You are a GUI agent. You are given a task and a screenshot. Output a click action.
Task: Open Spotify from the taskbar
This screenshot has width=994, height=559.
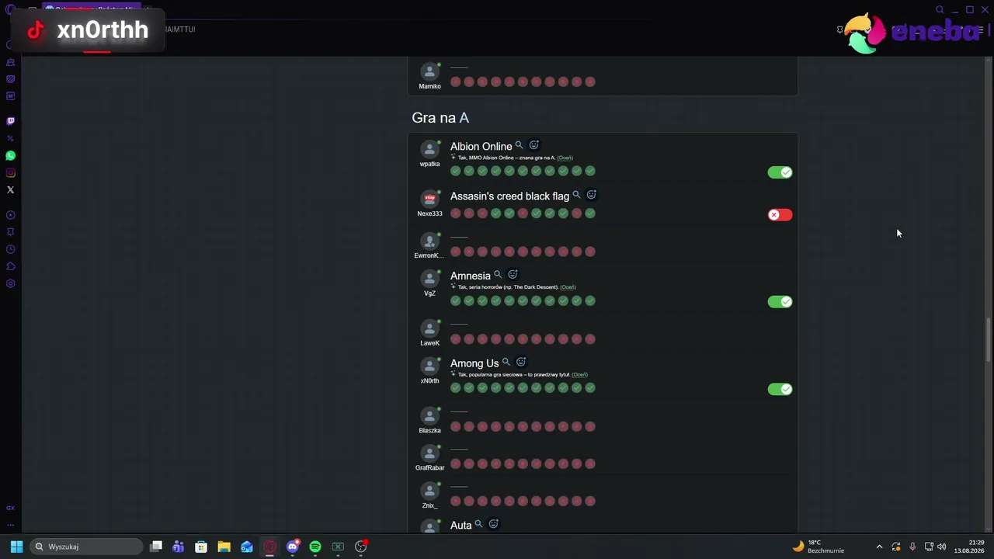pos(315,547)
